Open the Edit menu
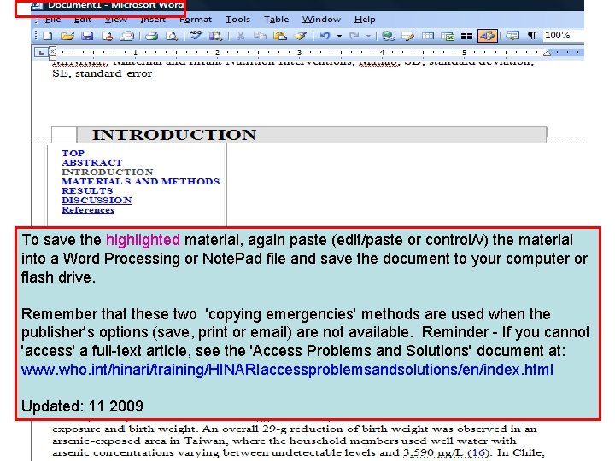Image resolution: width=615 pixels, height=461 pixels. click(82, 19)
